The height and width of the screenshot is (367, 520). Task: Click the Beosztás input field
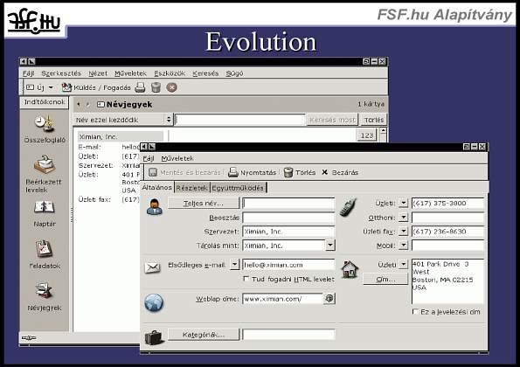288,218
